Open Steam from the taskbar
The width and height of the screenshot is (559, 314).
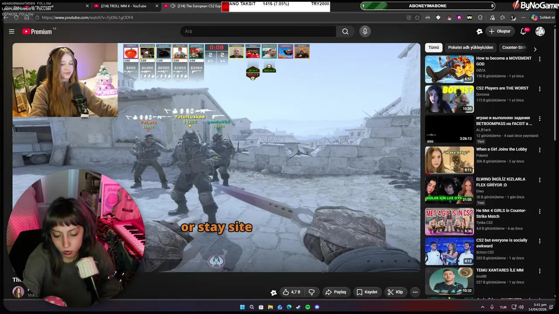click(x=298, y=307)
